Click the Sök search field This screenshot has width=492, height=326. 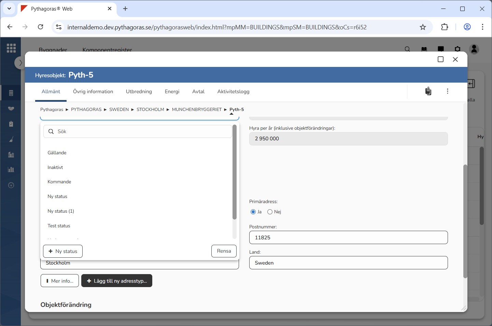click(x=140, y=132)
